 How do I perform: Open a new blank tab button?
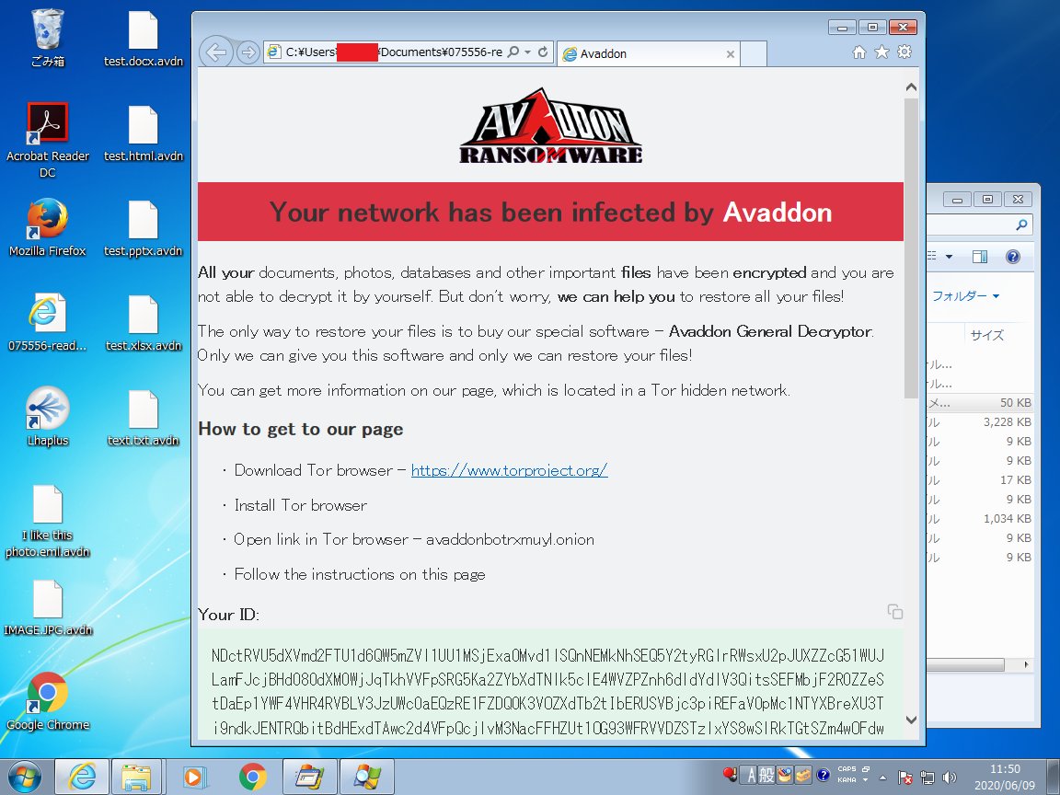(x=754, y=53)
